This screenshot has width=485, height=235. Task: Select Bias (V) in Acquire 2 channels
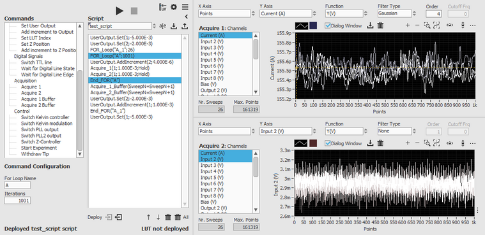(226, 202)
